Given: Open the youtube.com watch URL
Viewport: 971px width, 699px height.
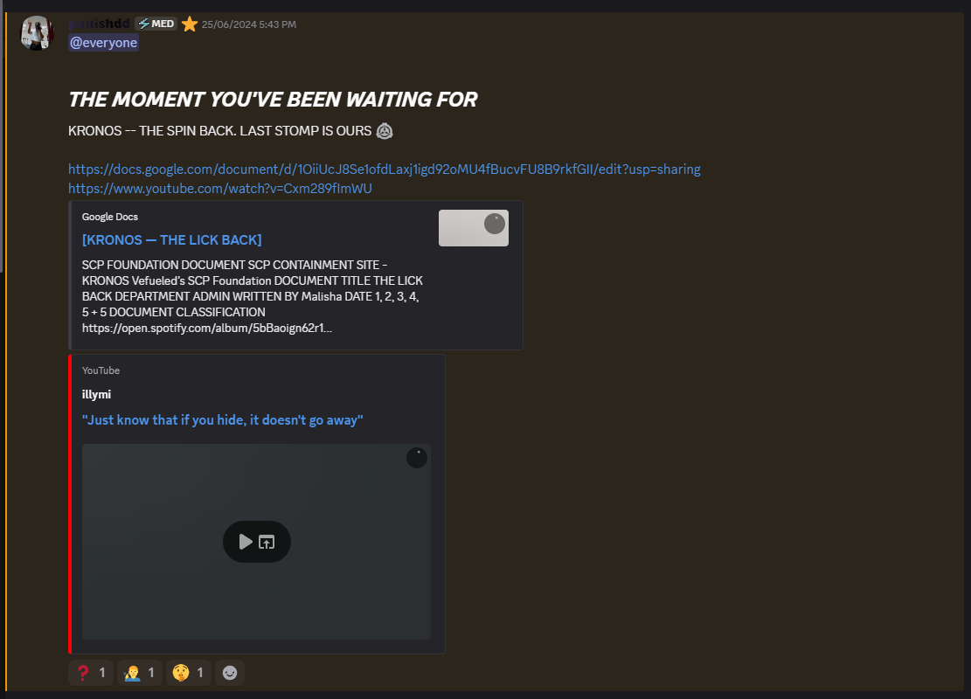Looking at the screenshot, I should click(220, 188).
